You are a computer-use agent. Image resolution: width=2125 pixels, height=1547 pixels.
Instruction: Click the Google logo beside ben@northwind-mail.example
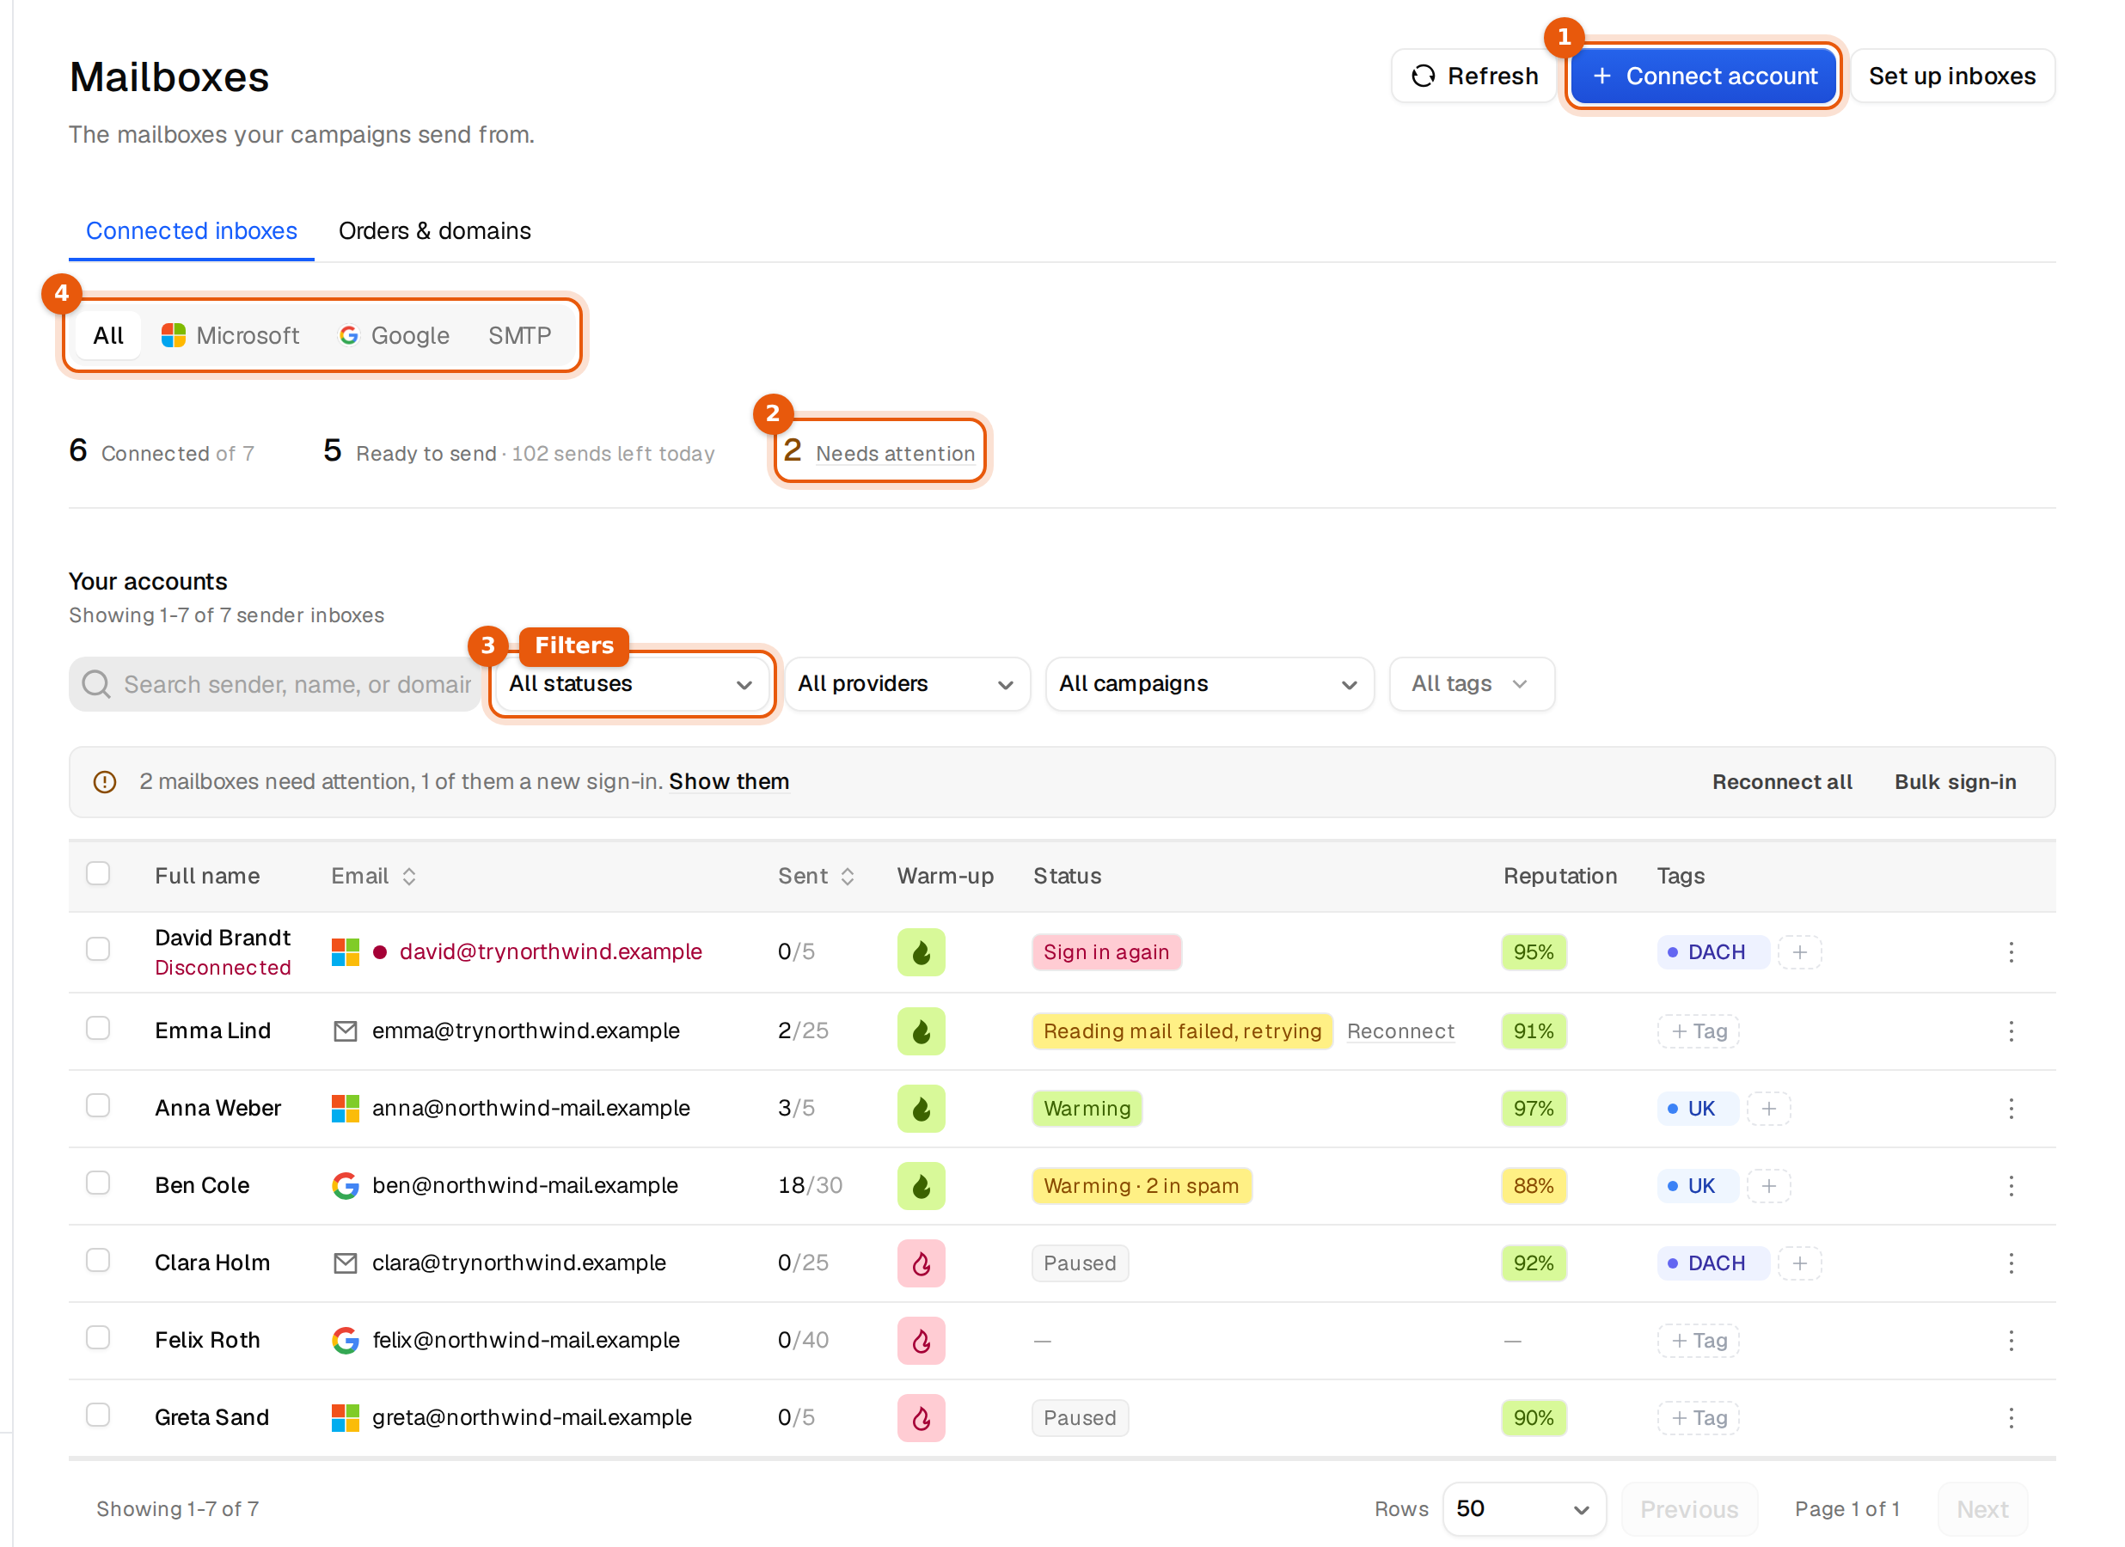tap(345, 1185)
